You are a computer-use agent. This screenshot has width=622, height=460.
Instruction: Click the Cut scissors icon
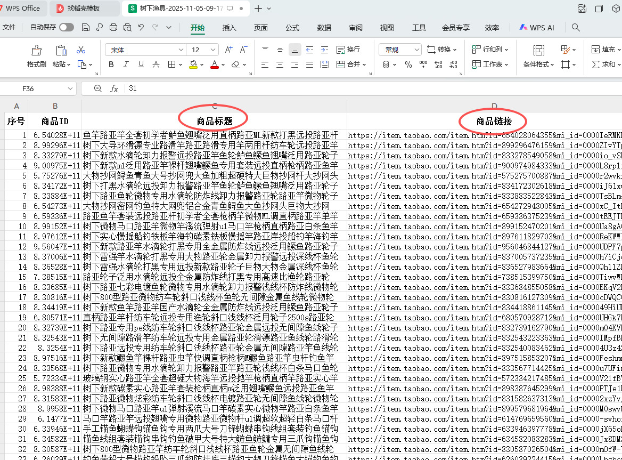pyautogui.click(x=81, y=50)
